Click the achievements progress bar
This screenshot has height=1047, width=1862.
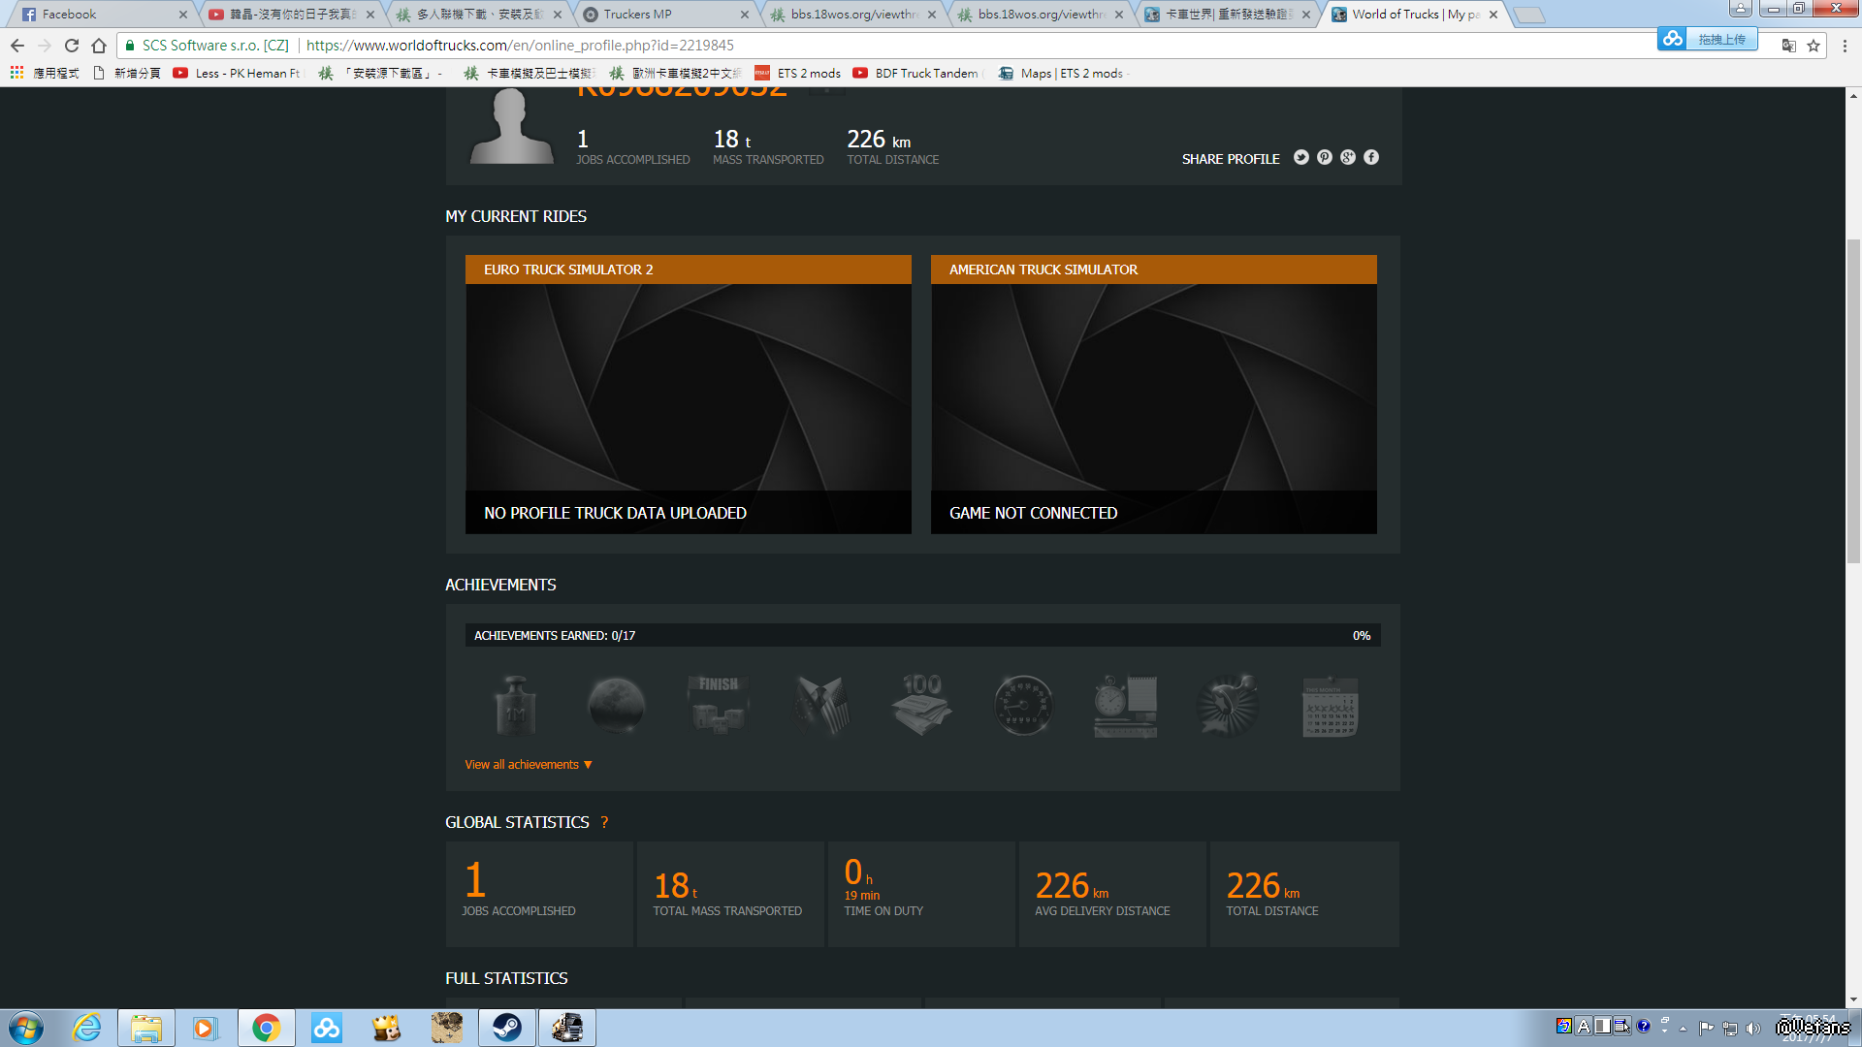[922, 636]
